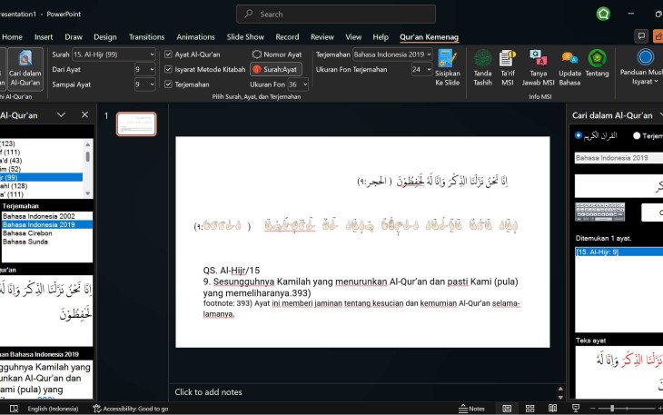Select Bahasa Sunda in translation list
663x415 pixels.
click(25, 242)
